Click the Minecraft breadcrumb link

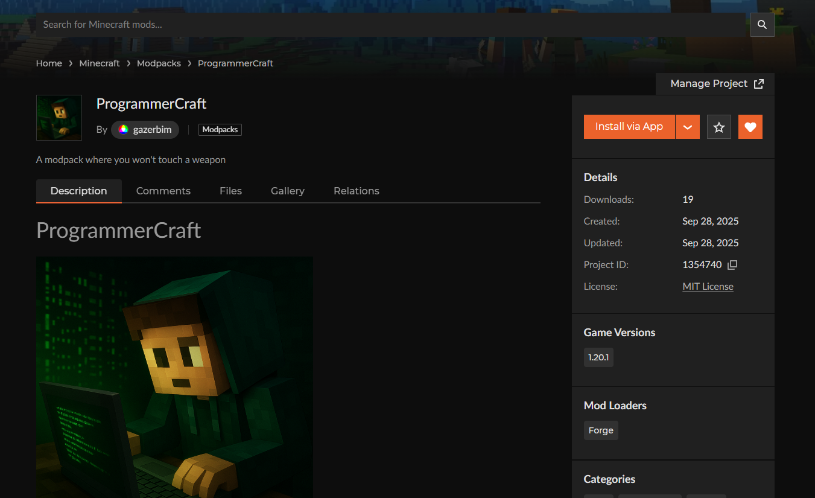pyautogui.click(x=100, y=63)
